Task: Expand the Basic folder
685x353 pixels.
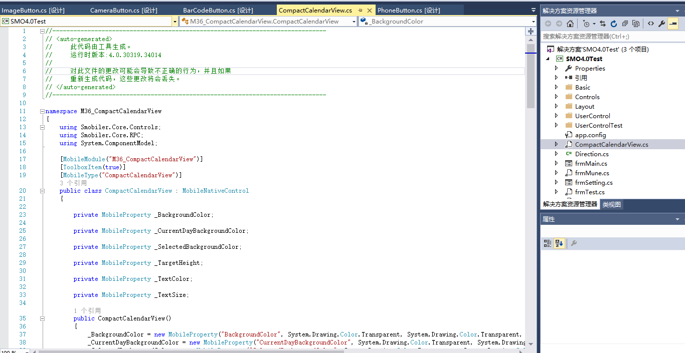Action: point(556,88)
